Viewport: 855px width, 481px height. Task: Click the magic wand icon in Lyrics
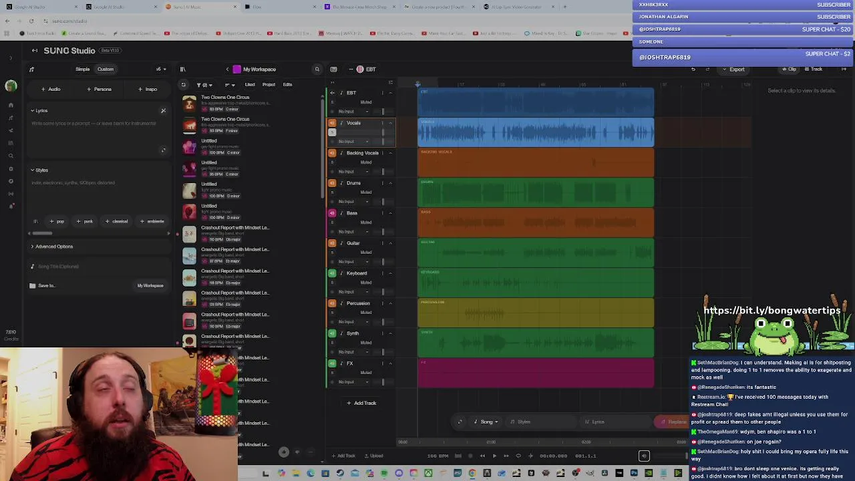[163, 111]
